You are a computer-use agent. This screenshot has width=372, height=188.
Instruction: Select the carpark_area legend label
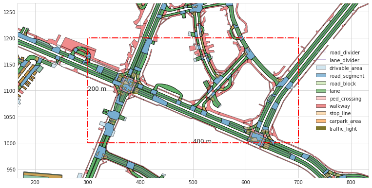click(x=345, y=121)
